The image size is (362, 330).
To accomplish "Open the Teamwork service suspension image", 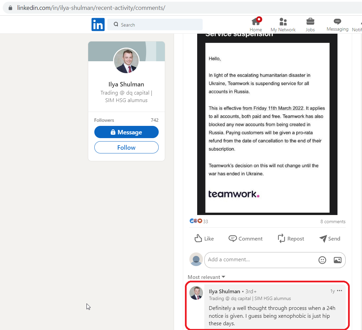I will (267, 124).
